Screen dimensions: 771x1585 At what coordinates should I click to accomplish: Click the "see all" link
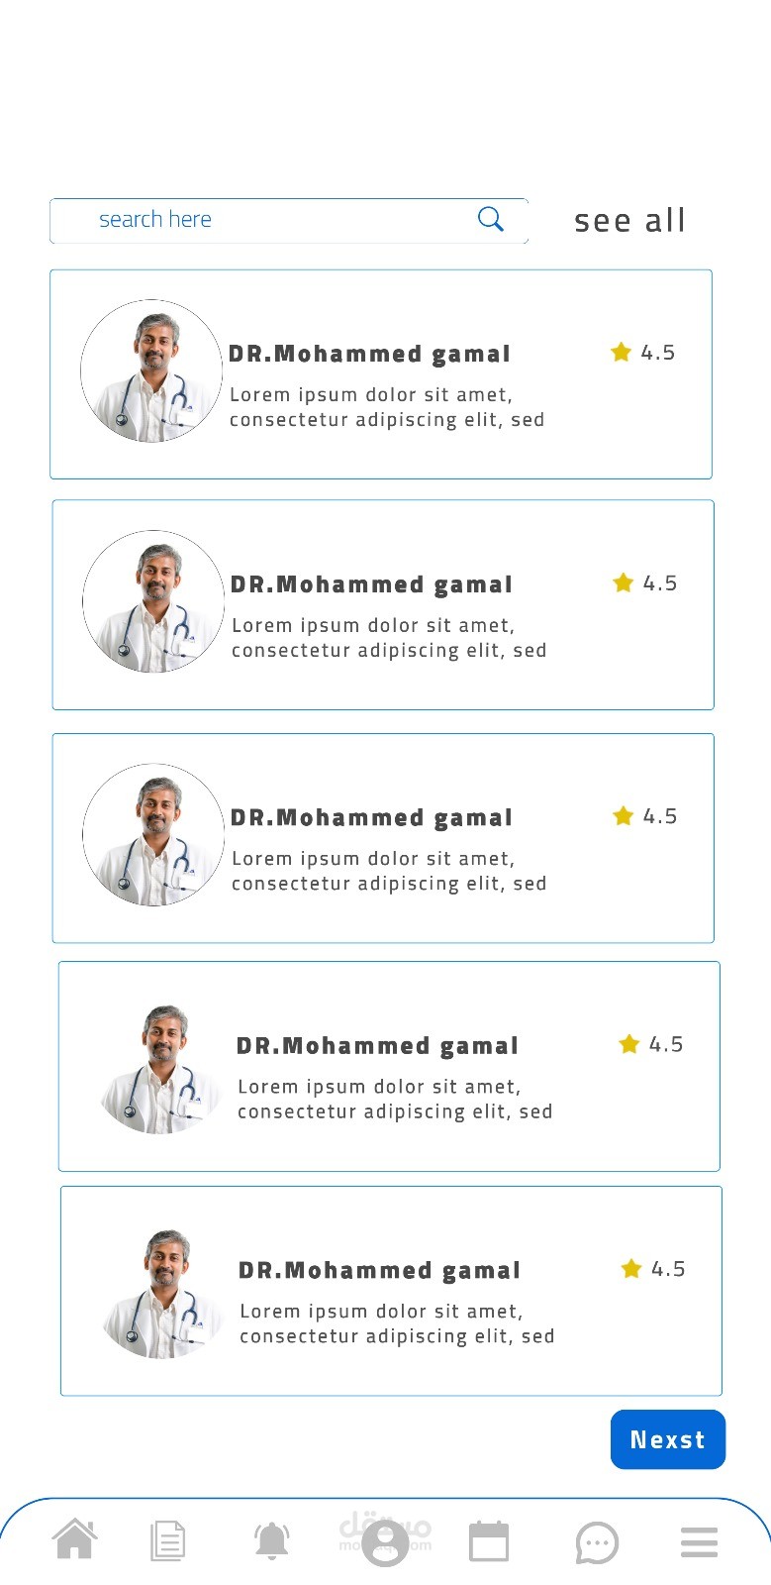click(x=629, y=220)
